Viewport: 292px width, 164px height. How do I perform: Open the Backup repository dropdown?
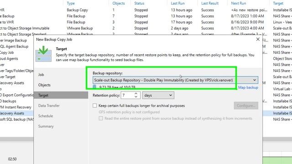click(175, 80)
